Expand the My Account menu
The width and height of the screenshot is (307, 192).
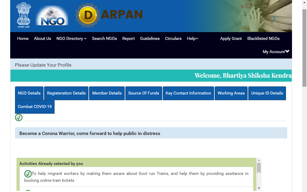[x=276, y=52]
